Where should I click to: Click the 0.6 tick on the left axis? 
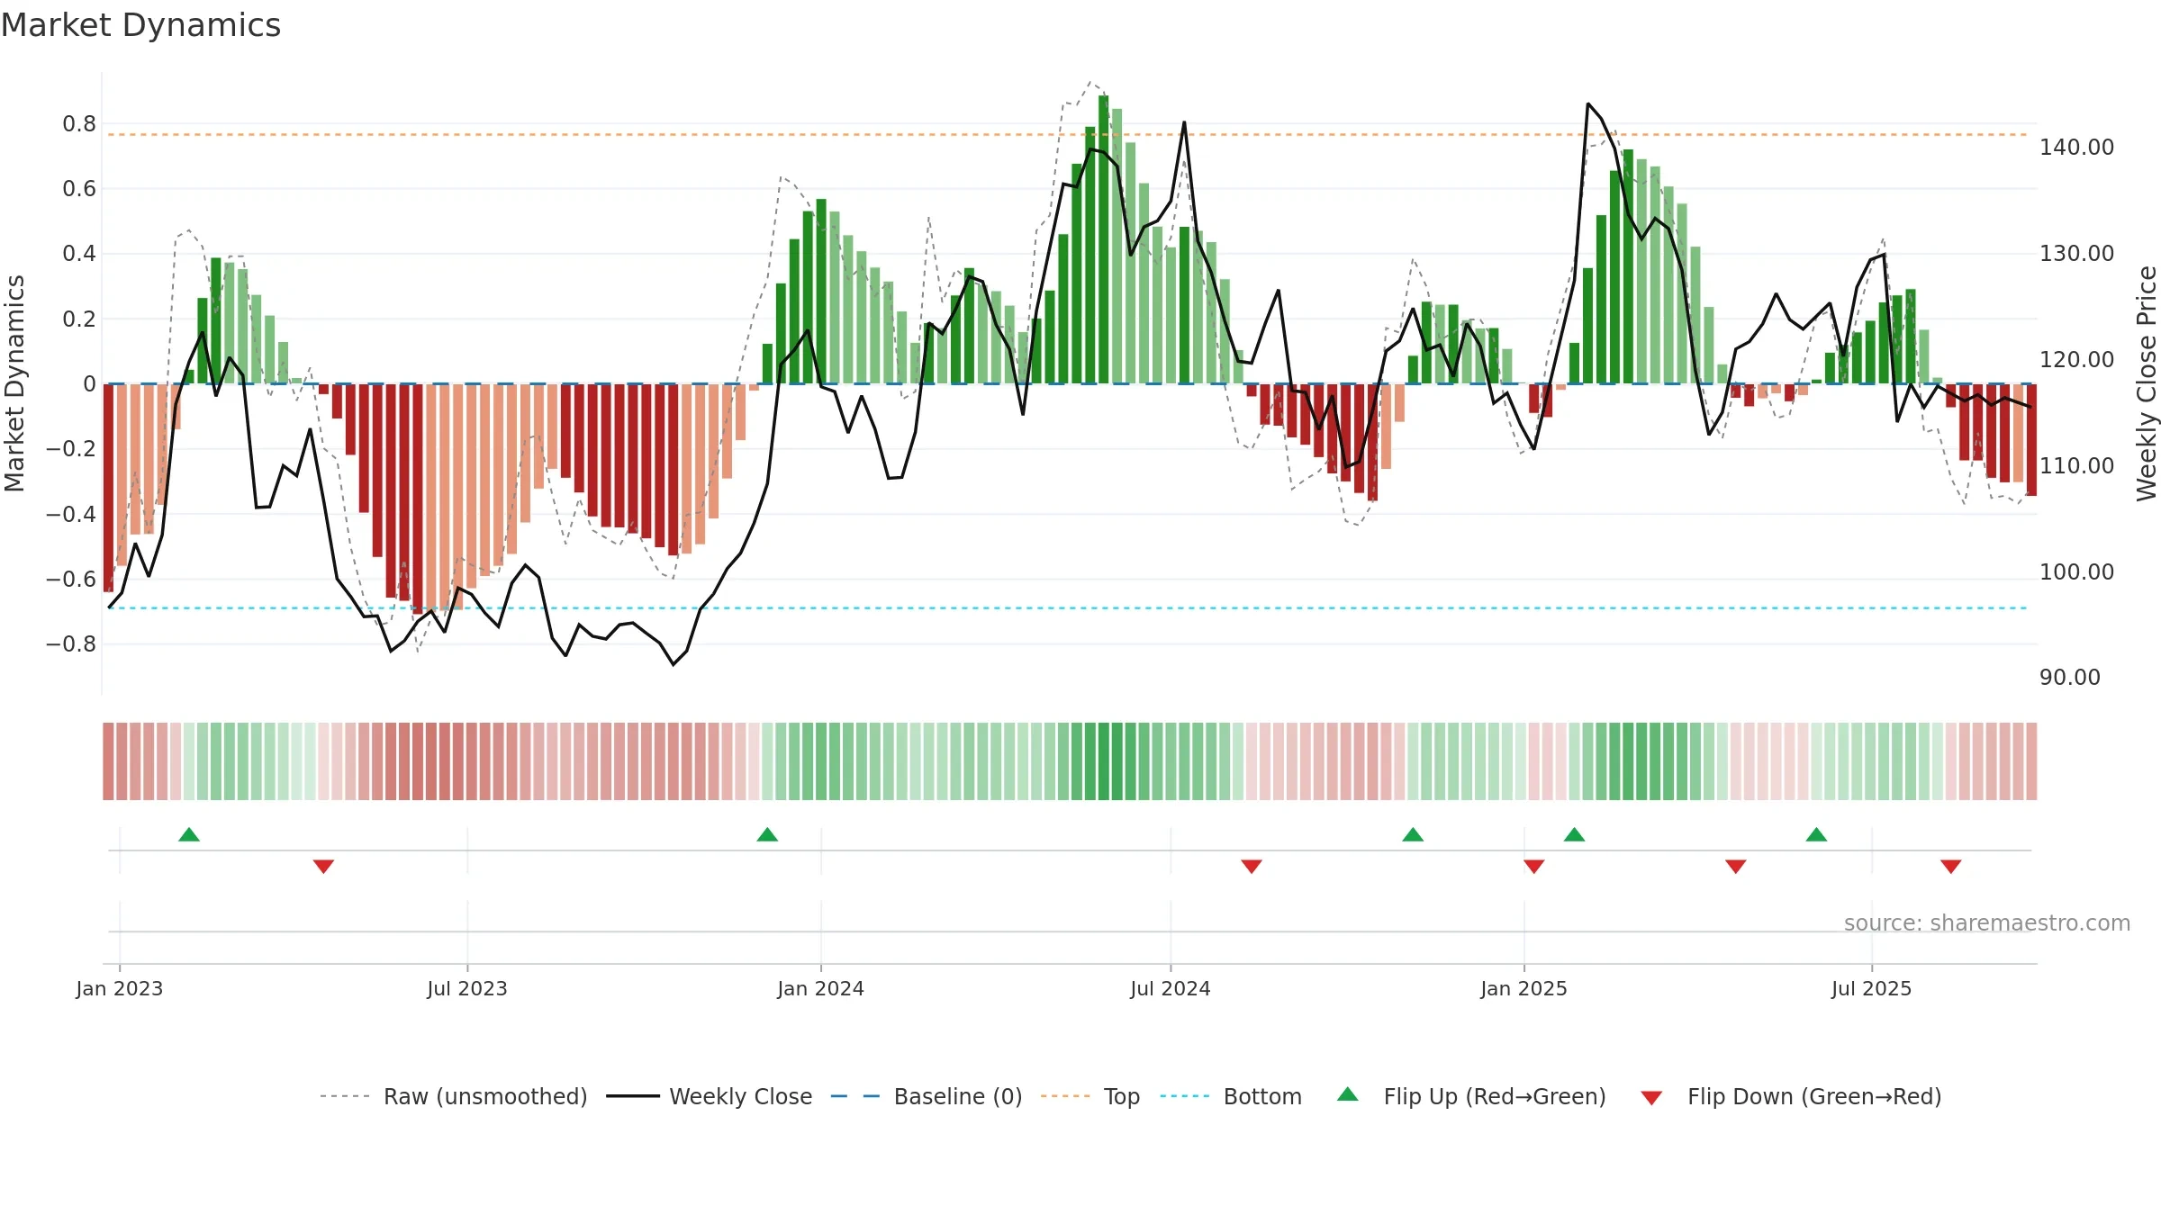click(79, 189)
